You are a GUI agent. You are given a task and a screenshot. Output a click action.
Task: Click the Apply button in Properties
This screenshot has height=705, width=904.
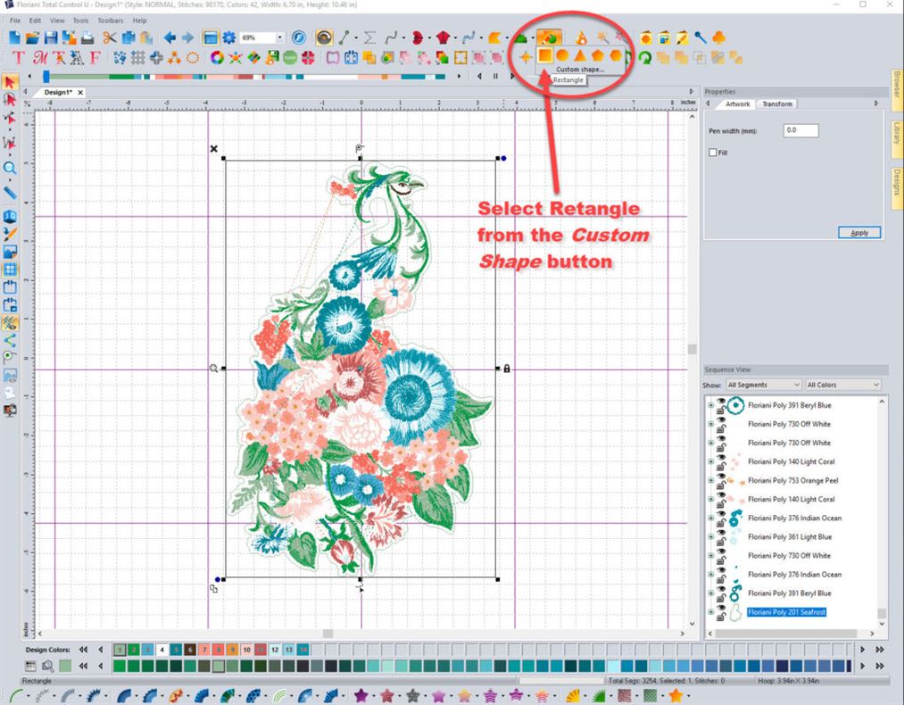tap(858, 232)
